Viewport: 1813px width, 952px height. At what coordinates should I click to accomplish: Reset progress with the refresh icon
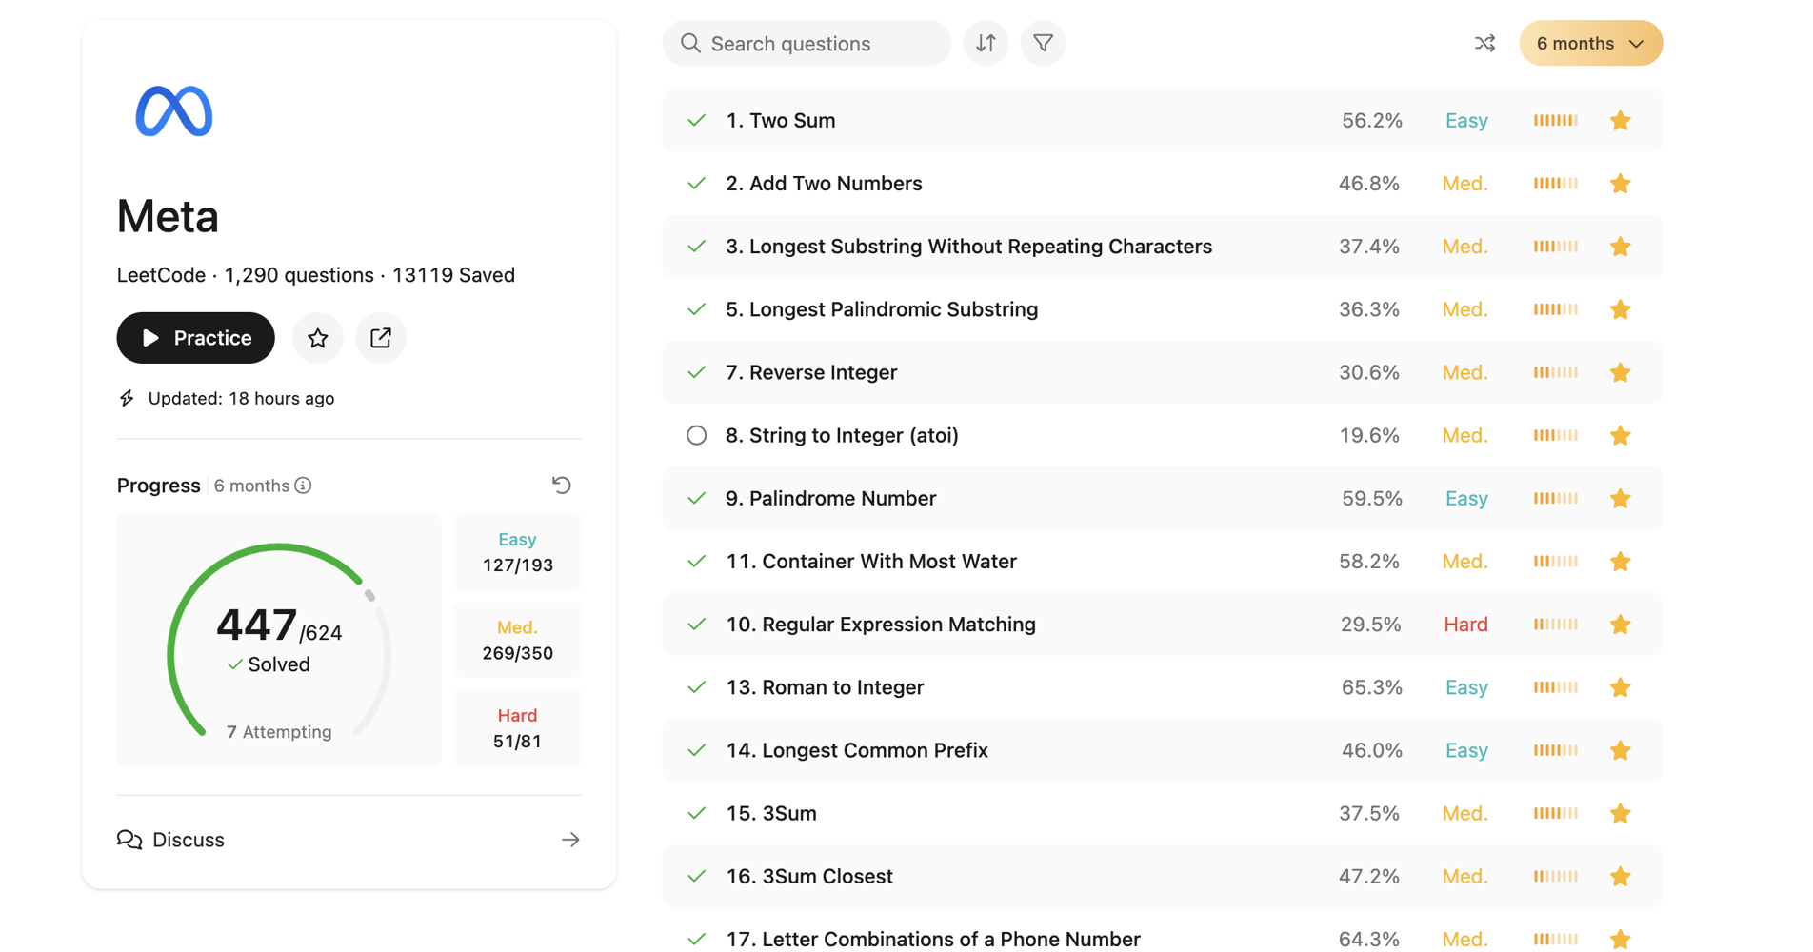tap(562, 486)
